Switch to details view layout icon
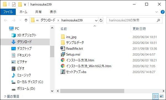Image resolution: width=166 pixels, height=100 pixels. coord(155,96)
